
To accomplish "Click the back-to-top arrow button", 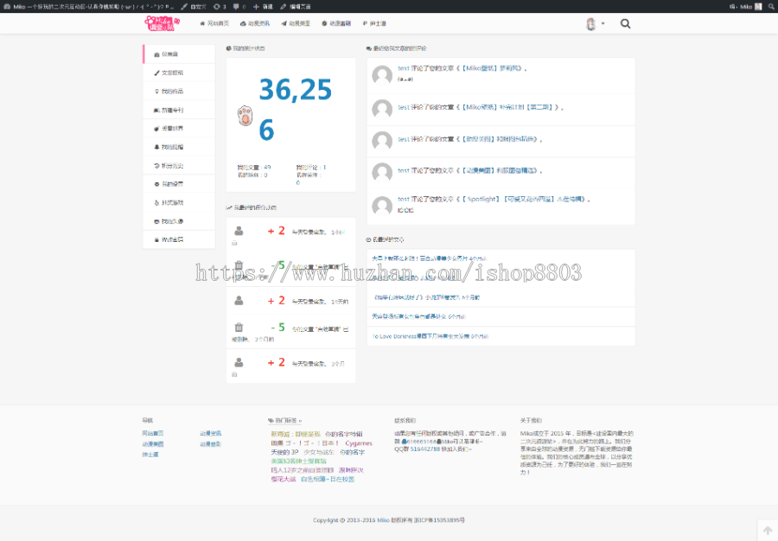I will coord(768,531).
